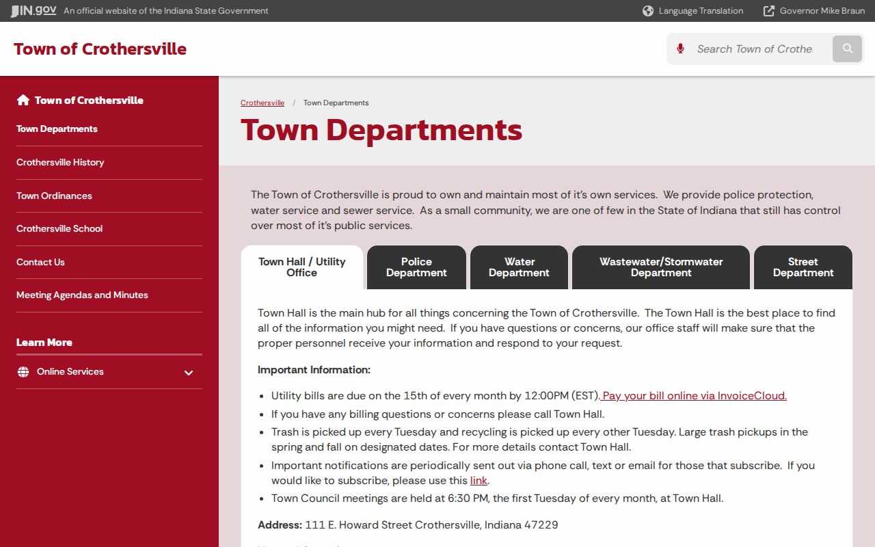
Task: Click Pay your bill online via InvoiceCloud
Action: pyautogui.click(x=694, y=395)
